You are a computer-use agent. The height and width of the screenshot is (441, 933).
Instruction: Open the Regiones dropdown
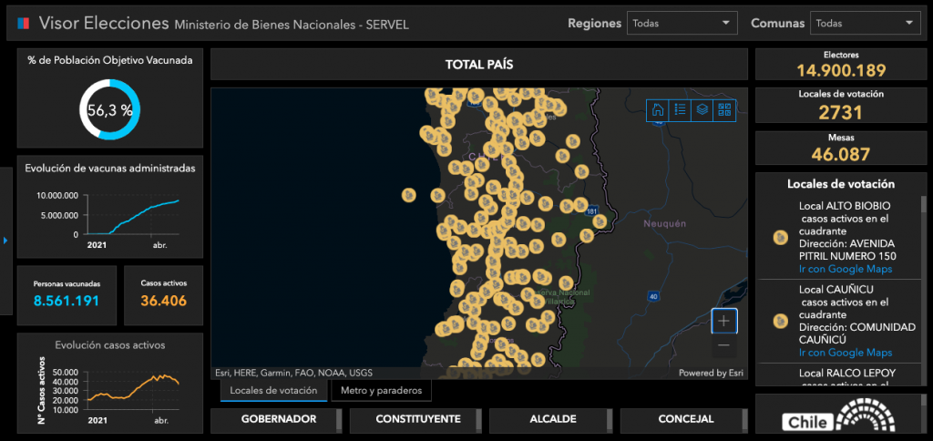pos(682,24)
